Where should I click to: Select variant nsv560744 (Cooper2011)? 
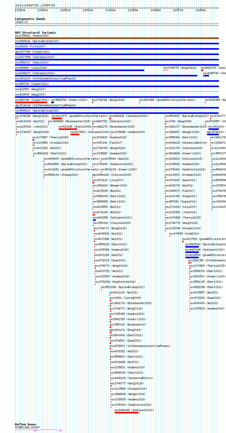pyautogui.click(x=32, y=84)
